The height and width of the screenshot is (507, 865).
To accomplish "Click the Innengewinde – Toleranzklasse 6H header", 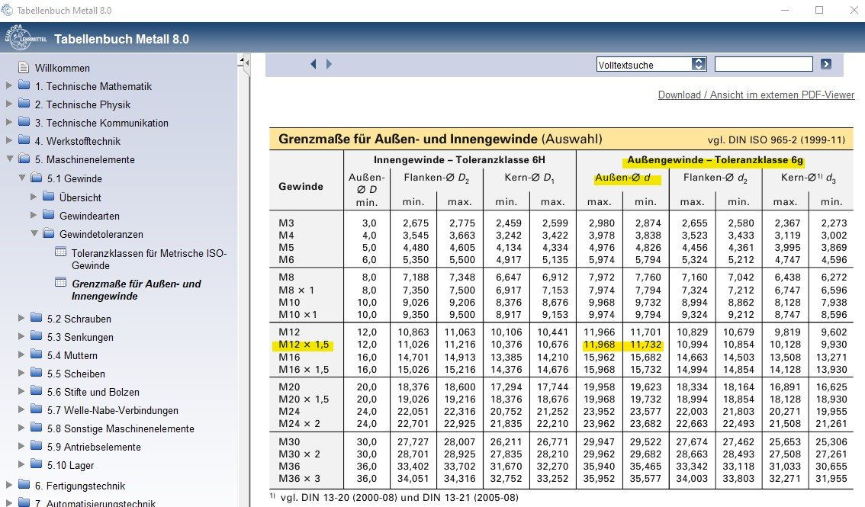I will (x=459, y=160).
